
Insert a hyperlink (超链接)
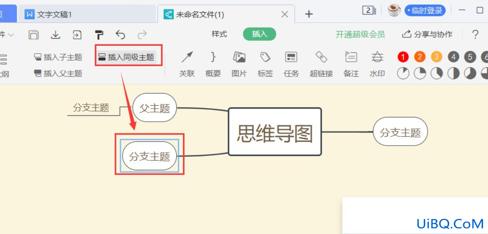coord(321,64)
